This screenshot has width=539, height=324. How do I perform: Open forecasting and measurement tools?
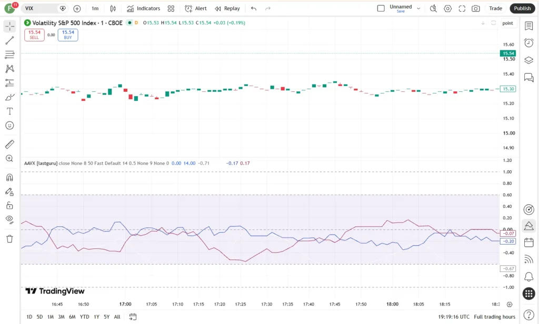9,83
